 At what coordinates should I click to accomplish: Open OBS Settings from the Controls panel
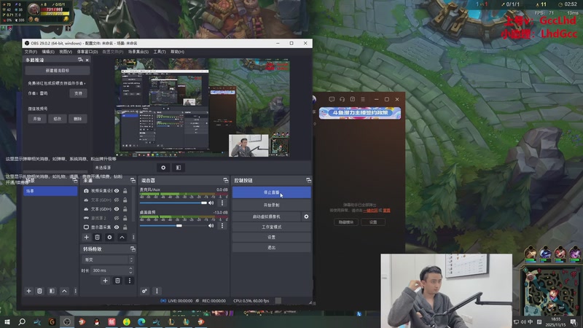tap(271, 238)
